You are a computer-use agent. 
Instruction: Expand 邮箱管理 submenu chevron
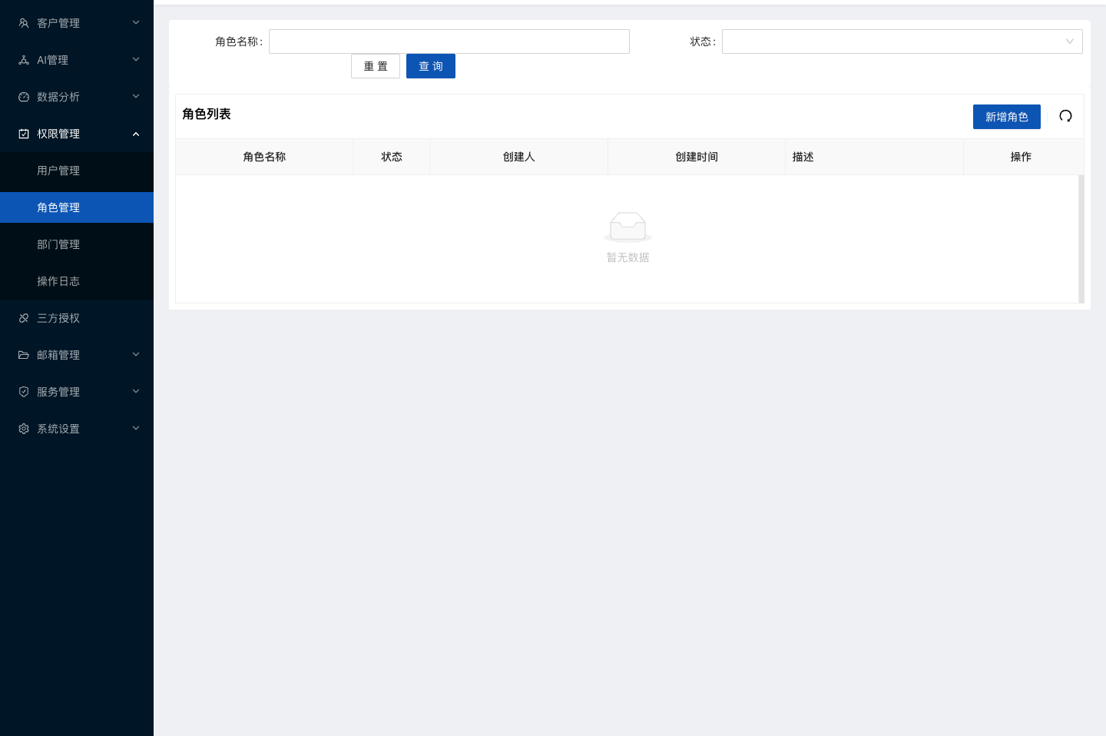[x=136, y=354]
